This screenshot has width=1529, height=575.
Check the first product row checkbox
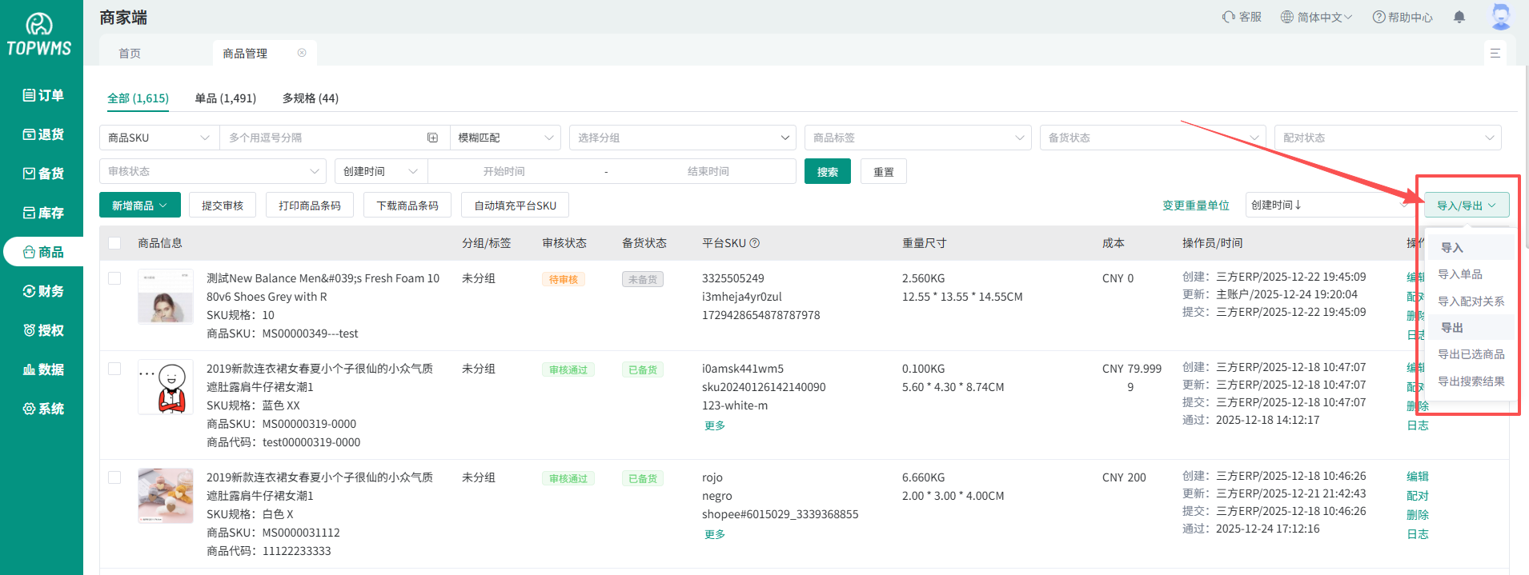tap(114, 278)
